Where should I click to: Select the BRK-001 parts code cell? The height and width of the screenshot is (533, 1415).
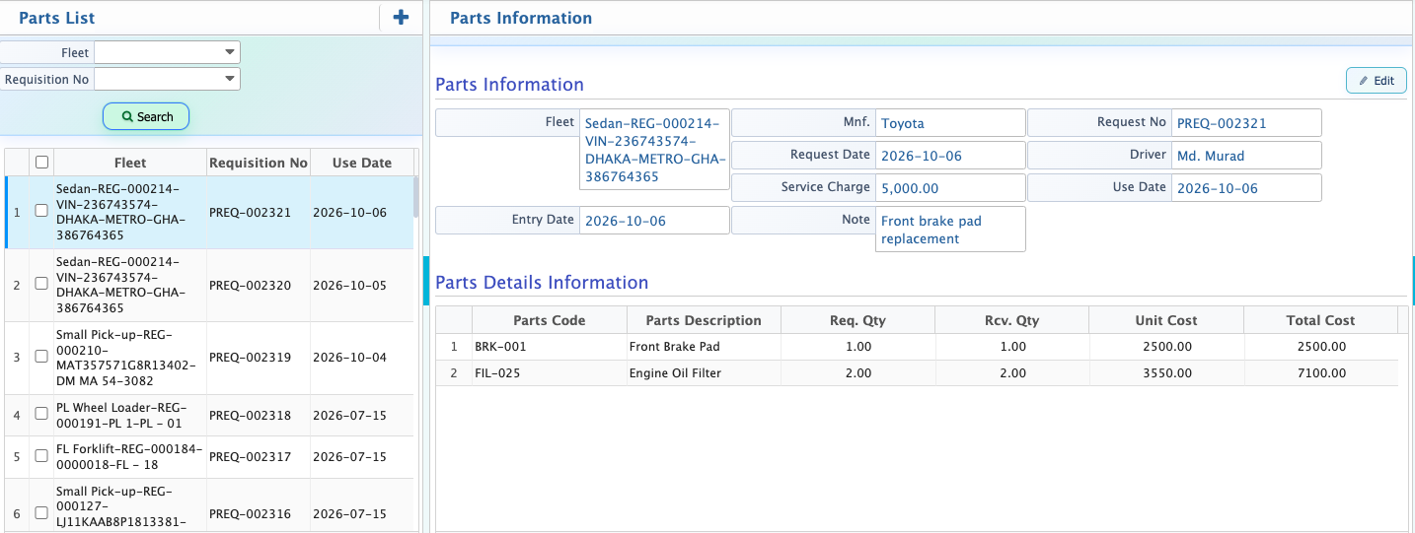(550, 347)
